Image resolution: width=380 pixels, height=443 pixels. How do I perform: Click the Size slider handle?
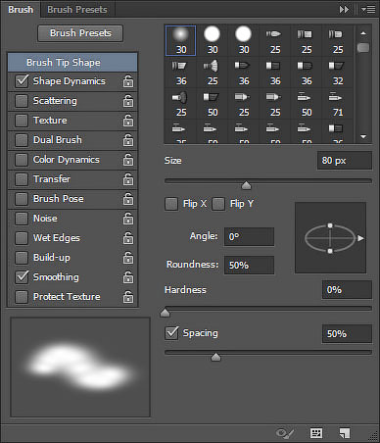[246, 185]
